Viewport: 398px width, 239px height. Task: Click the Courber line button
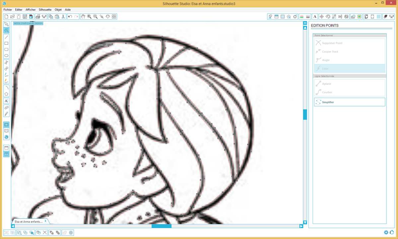click(x=350, y=92)
